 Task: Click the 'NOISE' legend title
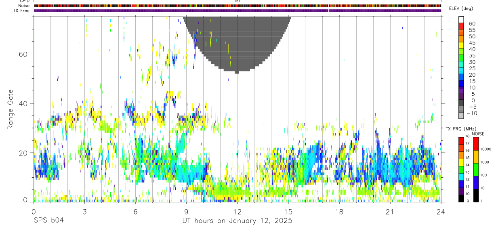pos(477,134)
